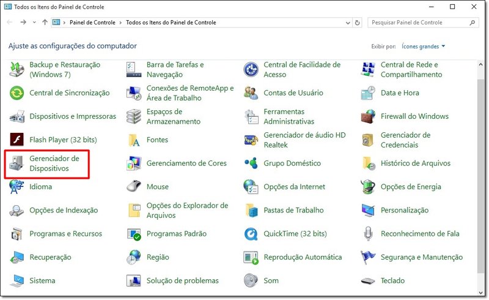Click the up one level arrow
The width and height of the screenshot is (489, 300).
[45, 22]
